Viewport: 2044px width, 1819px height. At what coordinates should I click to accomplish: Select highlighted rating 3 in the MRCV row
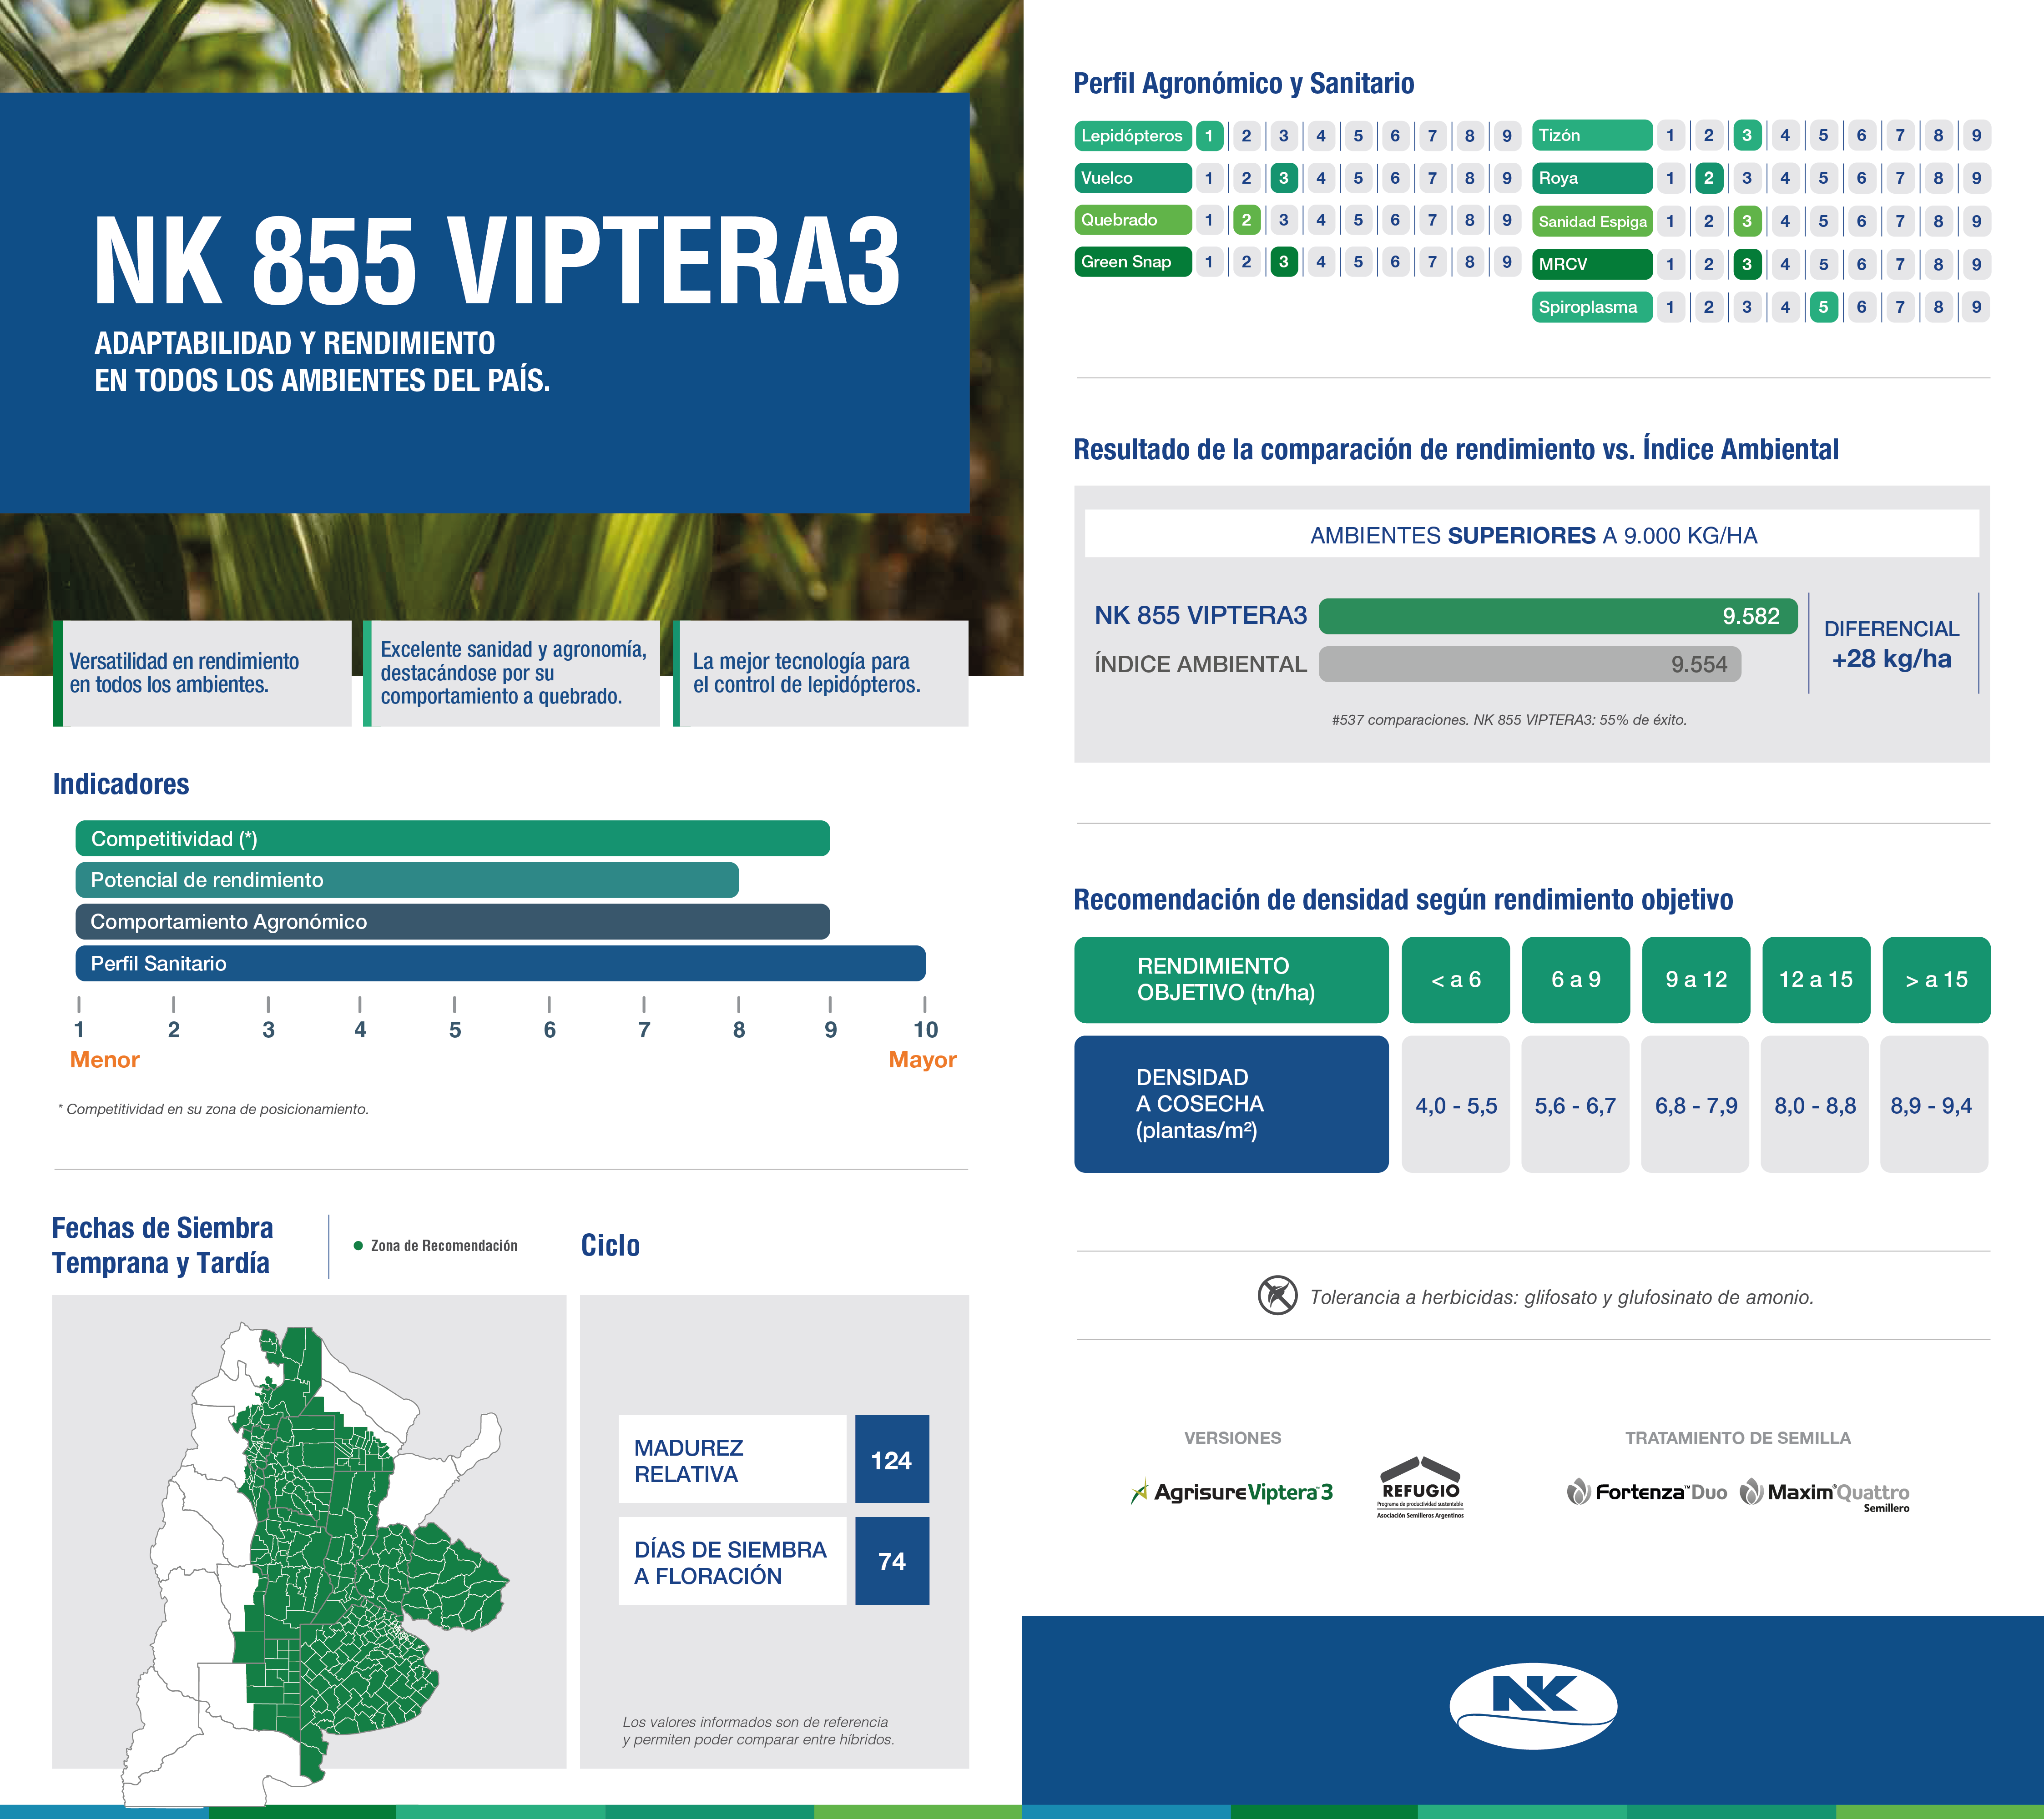point(1747,264)
